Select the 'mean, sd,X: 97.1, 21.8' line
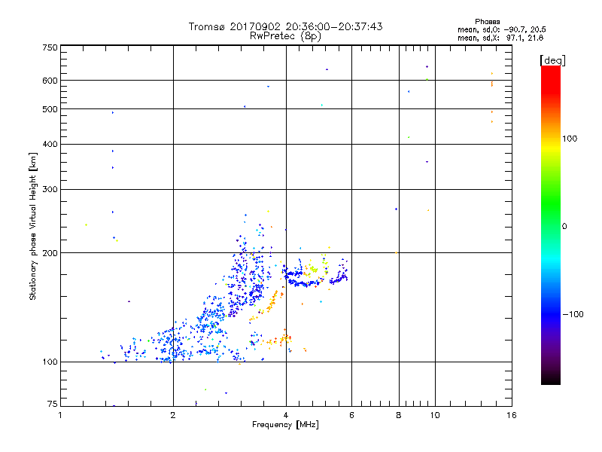Viewport: 602px width, 452px height. pos(500,38)
